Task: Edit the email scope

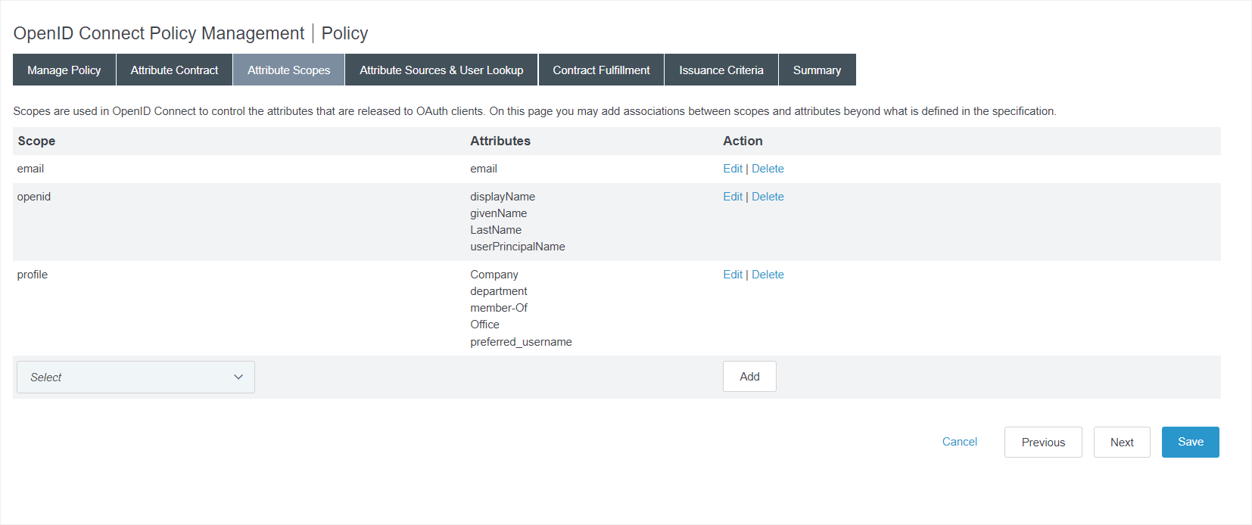Action: click(733, 169)
